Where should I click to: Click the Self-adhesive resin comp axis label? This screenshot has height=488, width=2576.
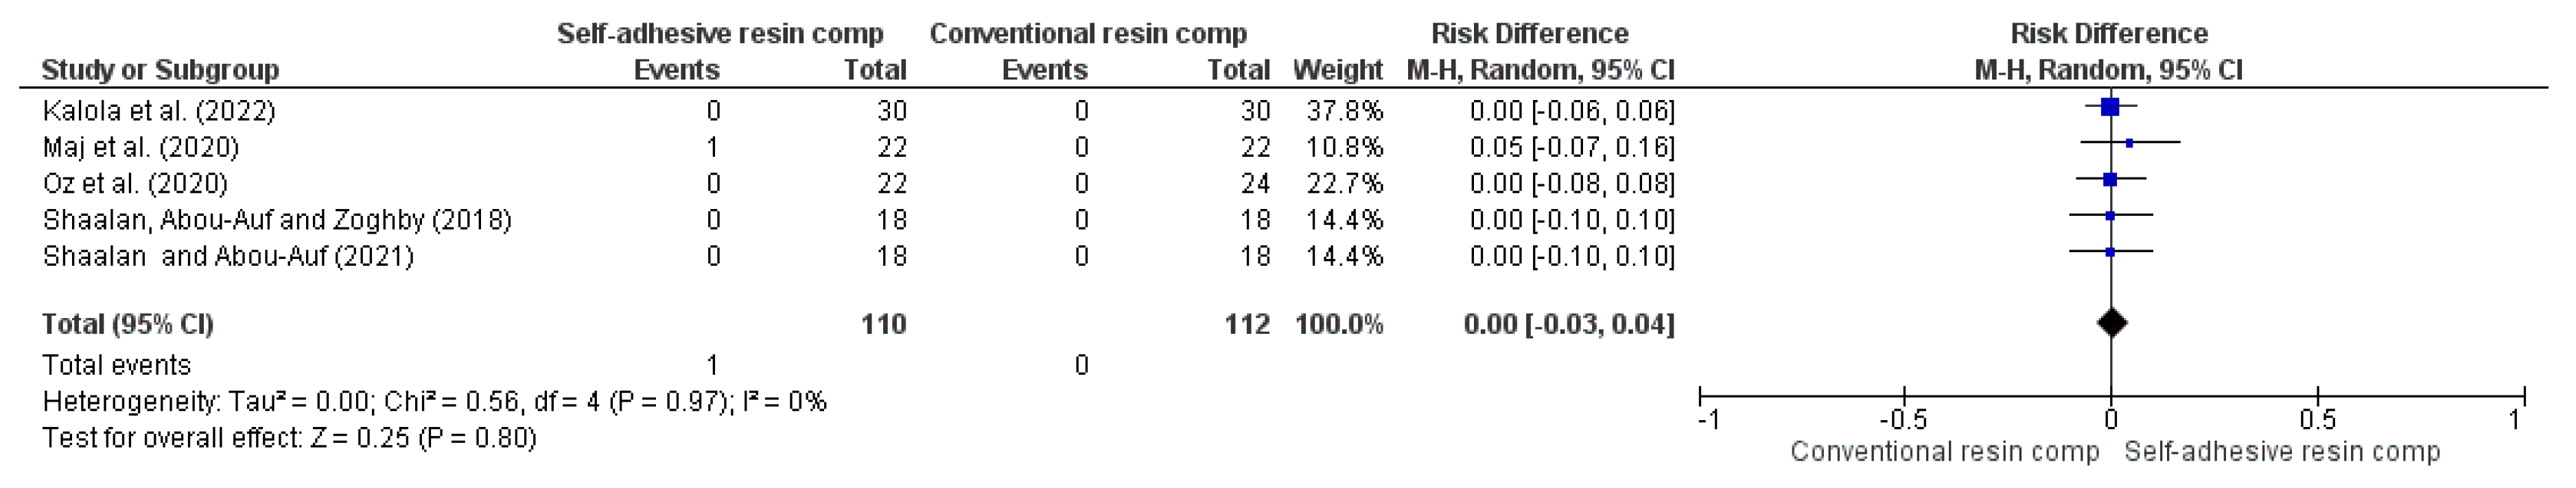click(x=2282, y=452)
